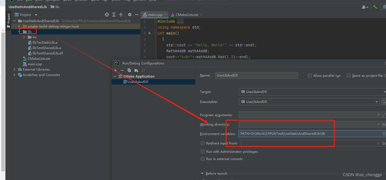Click the Select Opened File crosshair icon
Viewport: 386px width, 180px height.
[107, 15]
